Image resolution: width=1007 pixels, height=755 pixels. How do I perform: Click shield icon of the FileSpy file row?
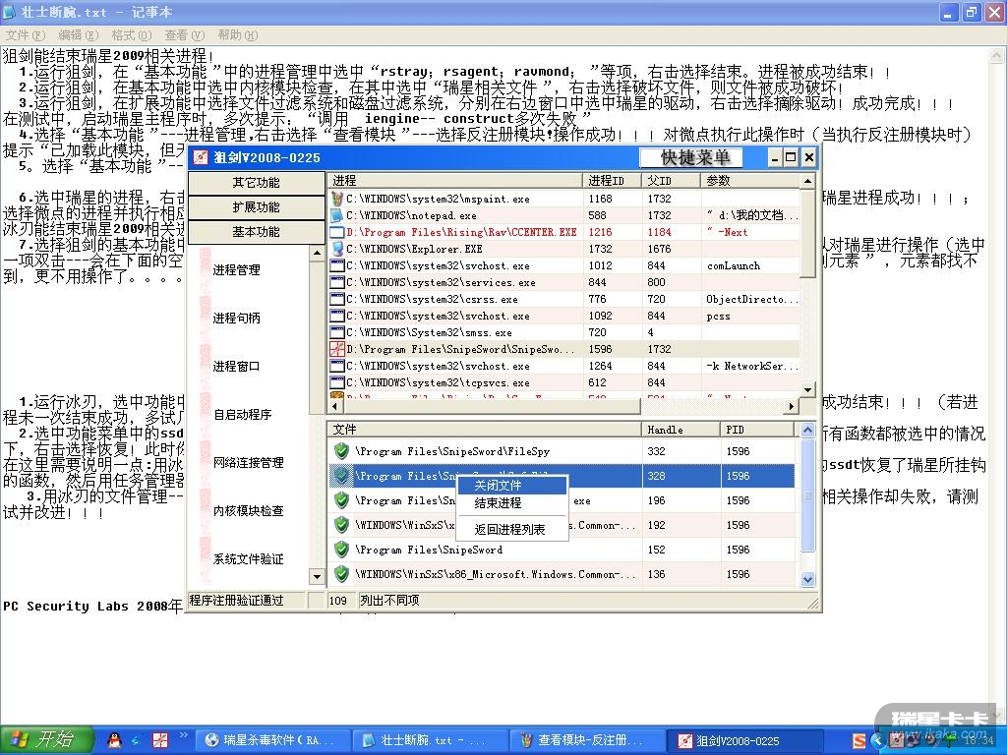tap(341, 450)
